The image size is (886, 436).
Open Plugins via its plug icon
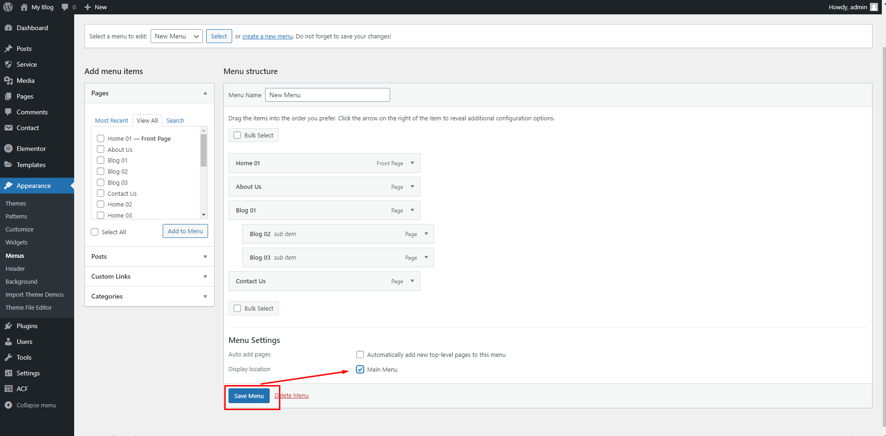pos(8,326)
